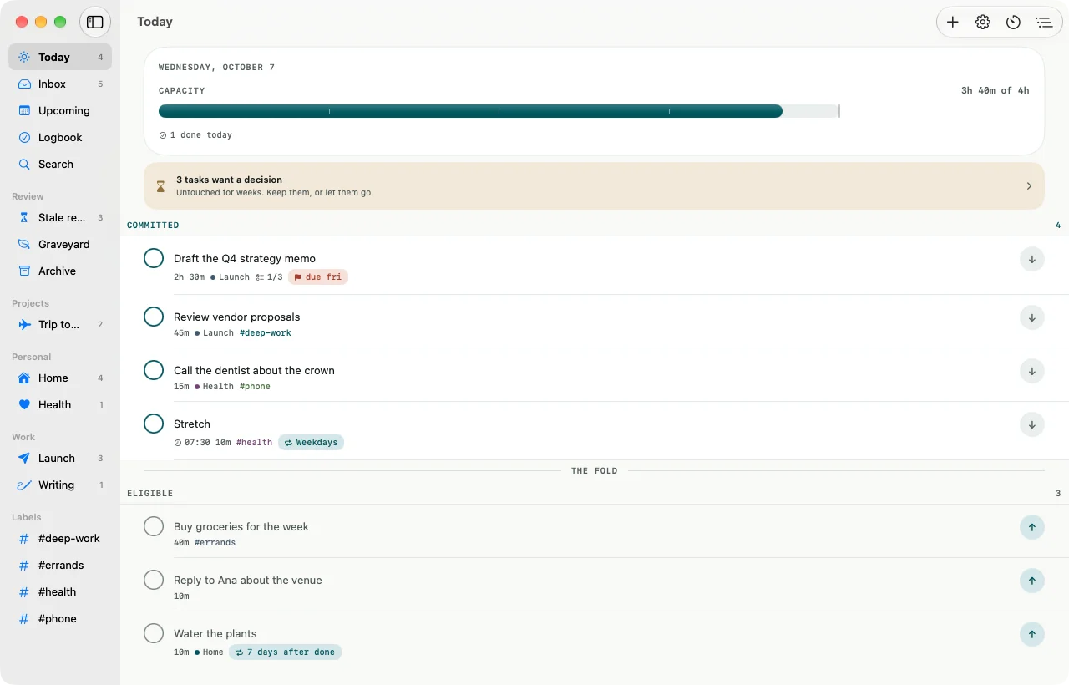
Task: Click the Weekdays repeat badge
Action: (x=311, y=442)
